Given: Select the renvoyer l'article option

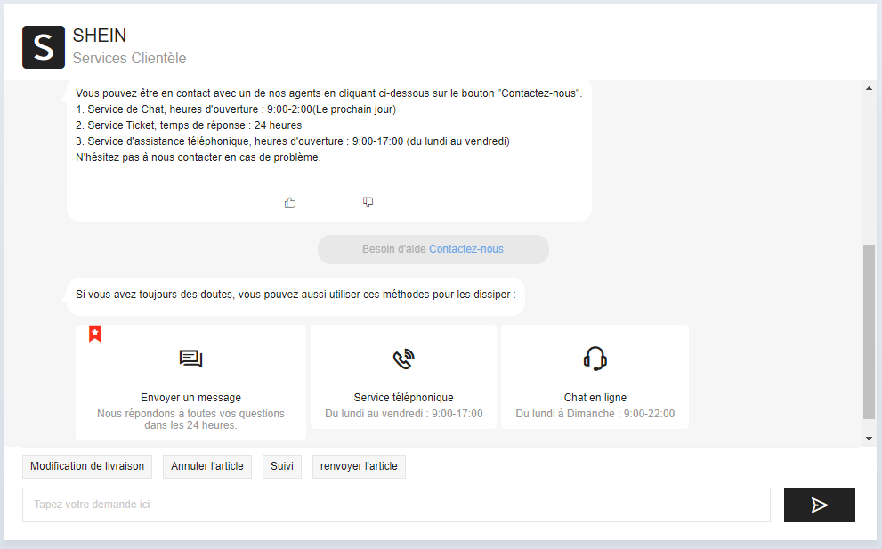Looking at the screenshot, I should tap(358, 466).
